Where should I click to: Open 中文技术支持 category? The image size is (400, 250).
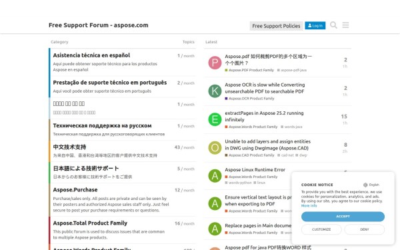point(69,147)
